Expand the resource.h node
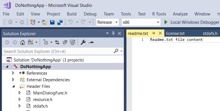This screenshot has width=220, height=111. (x=20, y=99)
